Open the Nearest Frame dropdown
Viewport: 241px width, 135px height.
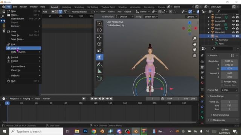coord(82,12)
